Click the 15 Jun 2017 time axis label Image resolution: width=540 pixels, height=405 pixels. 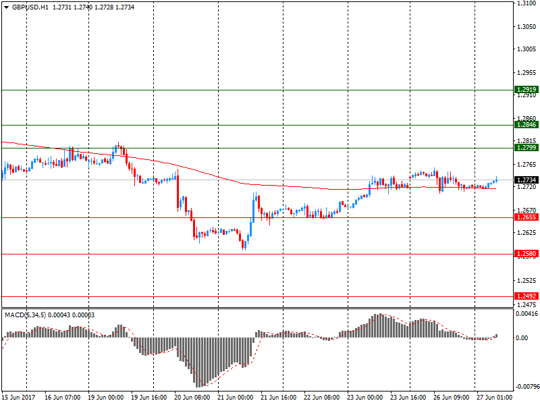(x=18, y=398)
